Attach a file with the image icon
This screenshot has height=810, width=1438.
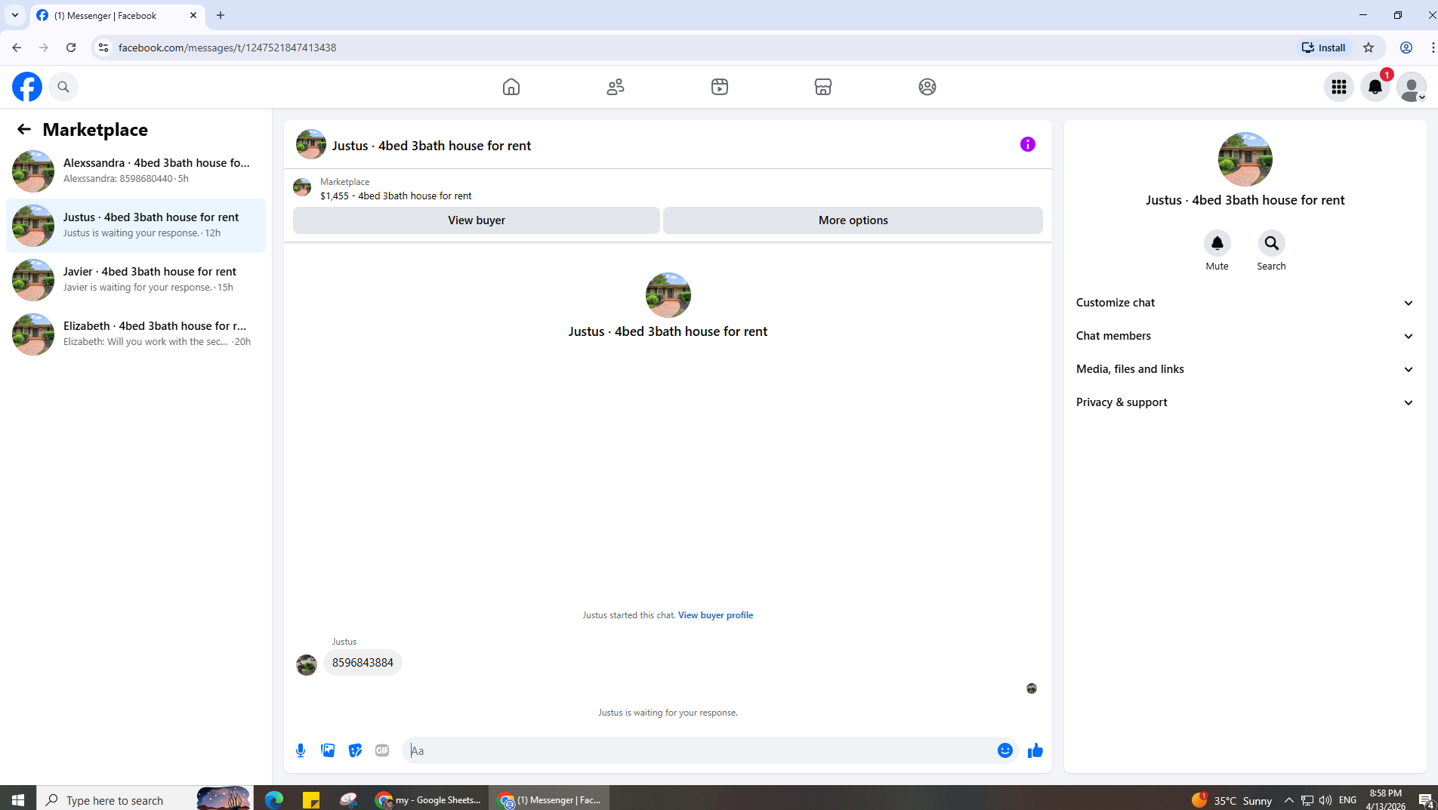click(x=328, y=750)
